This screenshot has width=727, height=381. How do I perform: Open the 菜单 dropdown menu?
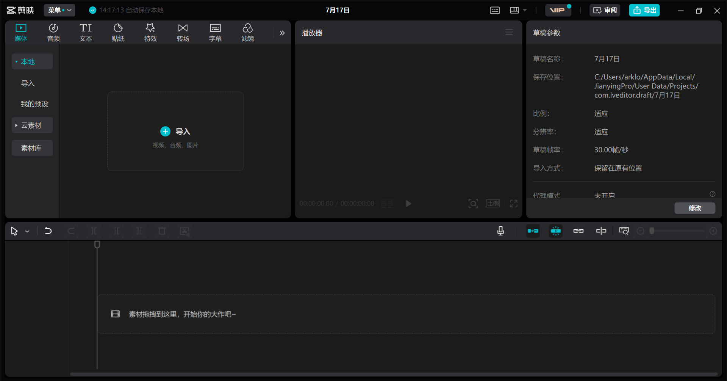59,10
